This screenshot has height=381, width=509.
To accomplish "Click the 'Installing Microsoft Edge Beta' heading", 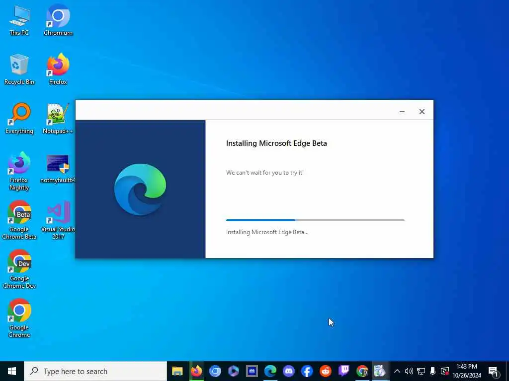I will 276,143.
